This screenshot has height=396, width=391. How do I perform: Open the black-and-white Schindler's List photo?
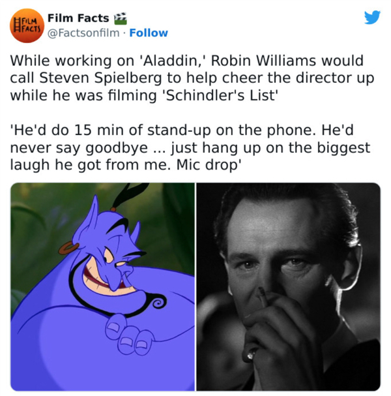coord(288,286)
